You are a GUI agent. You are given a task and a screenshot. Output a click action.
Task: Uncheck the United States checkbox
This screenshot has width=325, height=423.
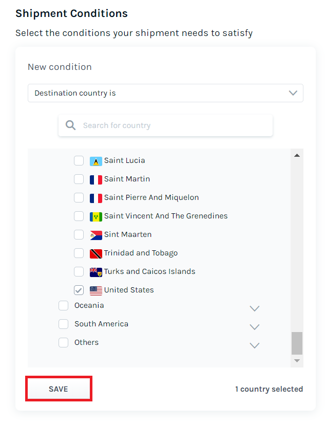click(x=79, y=290)
